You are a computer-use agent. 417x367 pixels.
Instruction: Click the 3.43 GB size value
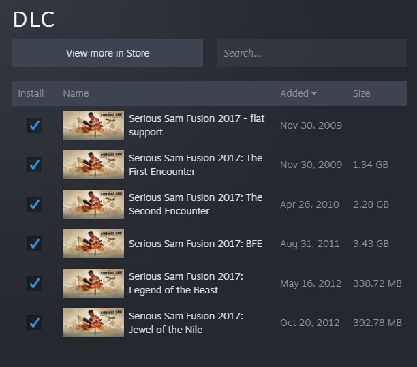371,244
